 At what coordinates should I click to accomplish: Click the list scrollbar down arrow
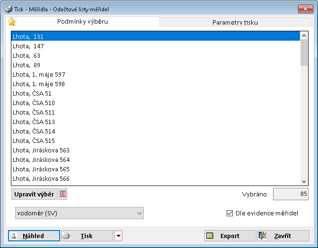point(305,181)
